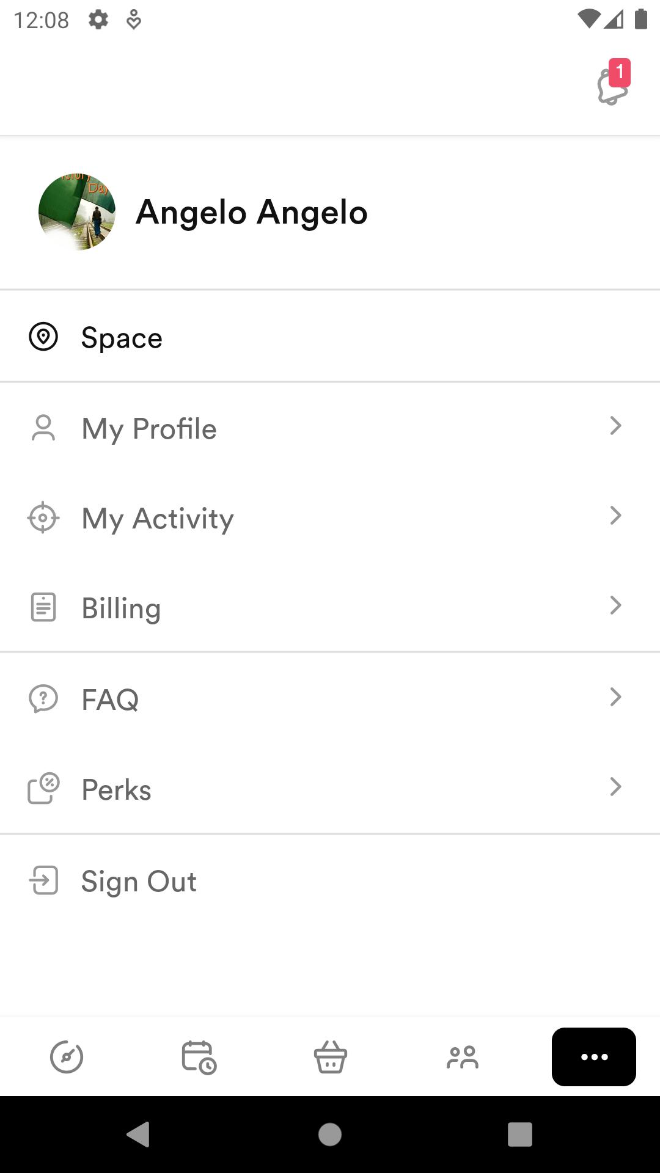660x1173 pixels.
Task: Tap the compass discover tab icon
Action: pyautogui.click(x=67, y=1057)
